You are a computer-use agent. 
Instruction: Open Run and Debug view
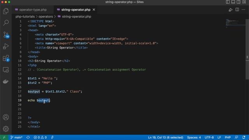6,46
